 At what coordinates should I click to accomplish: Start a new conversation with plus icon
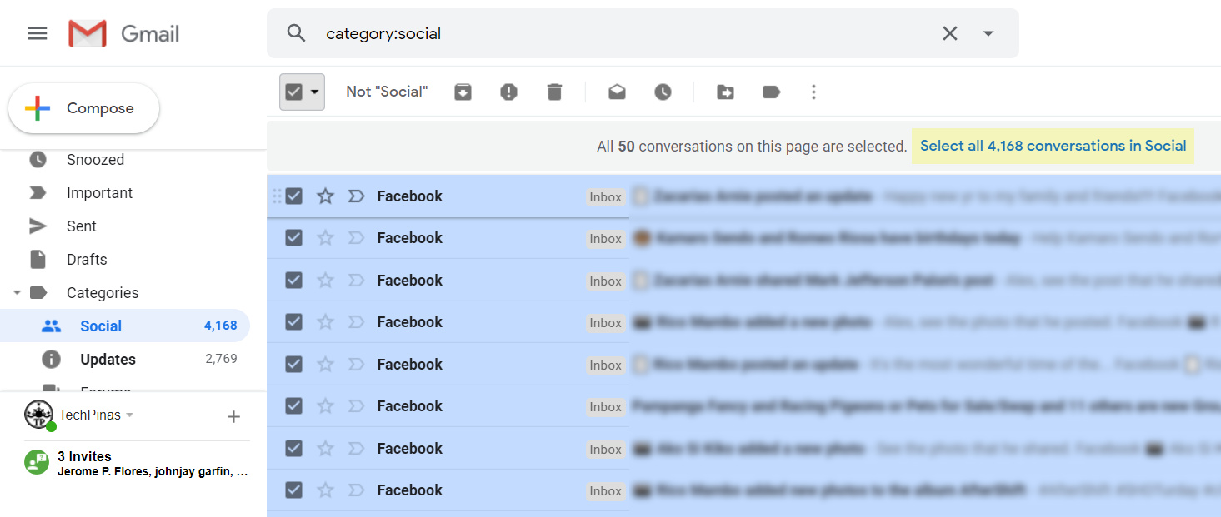[x=234, y=416]
